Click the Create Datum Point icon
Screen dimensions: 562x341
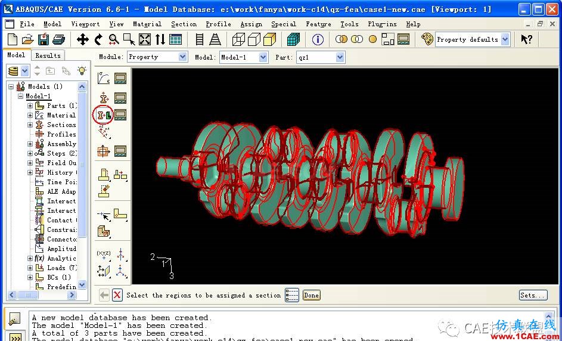click(104, 254)
